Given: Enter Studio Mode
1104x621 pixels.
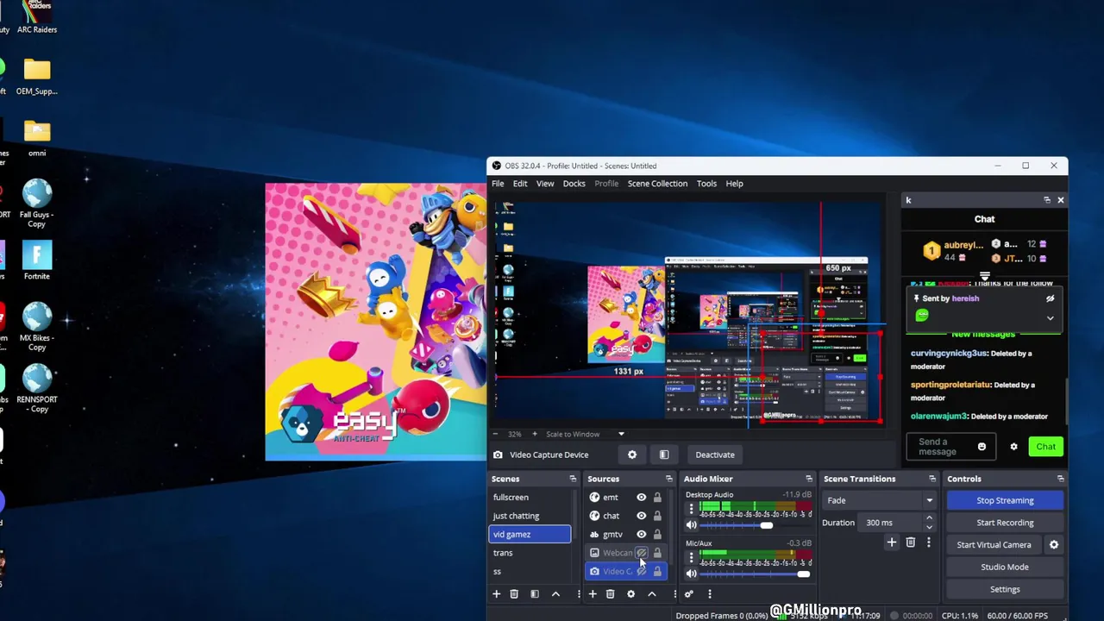Looking at the screenshot, I should [1005, 567].
